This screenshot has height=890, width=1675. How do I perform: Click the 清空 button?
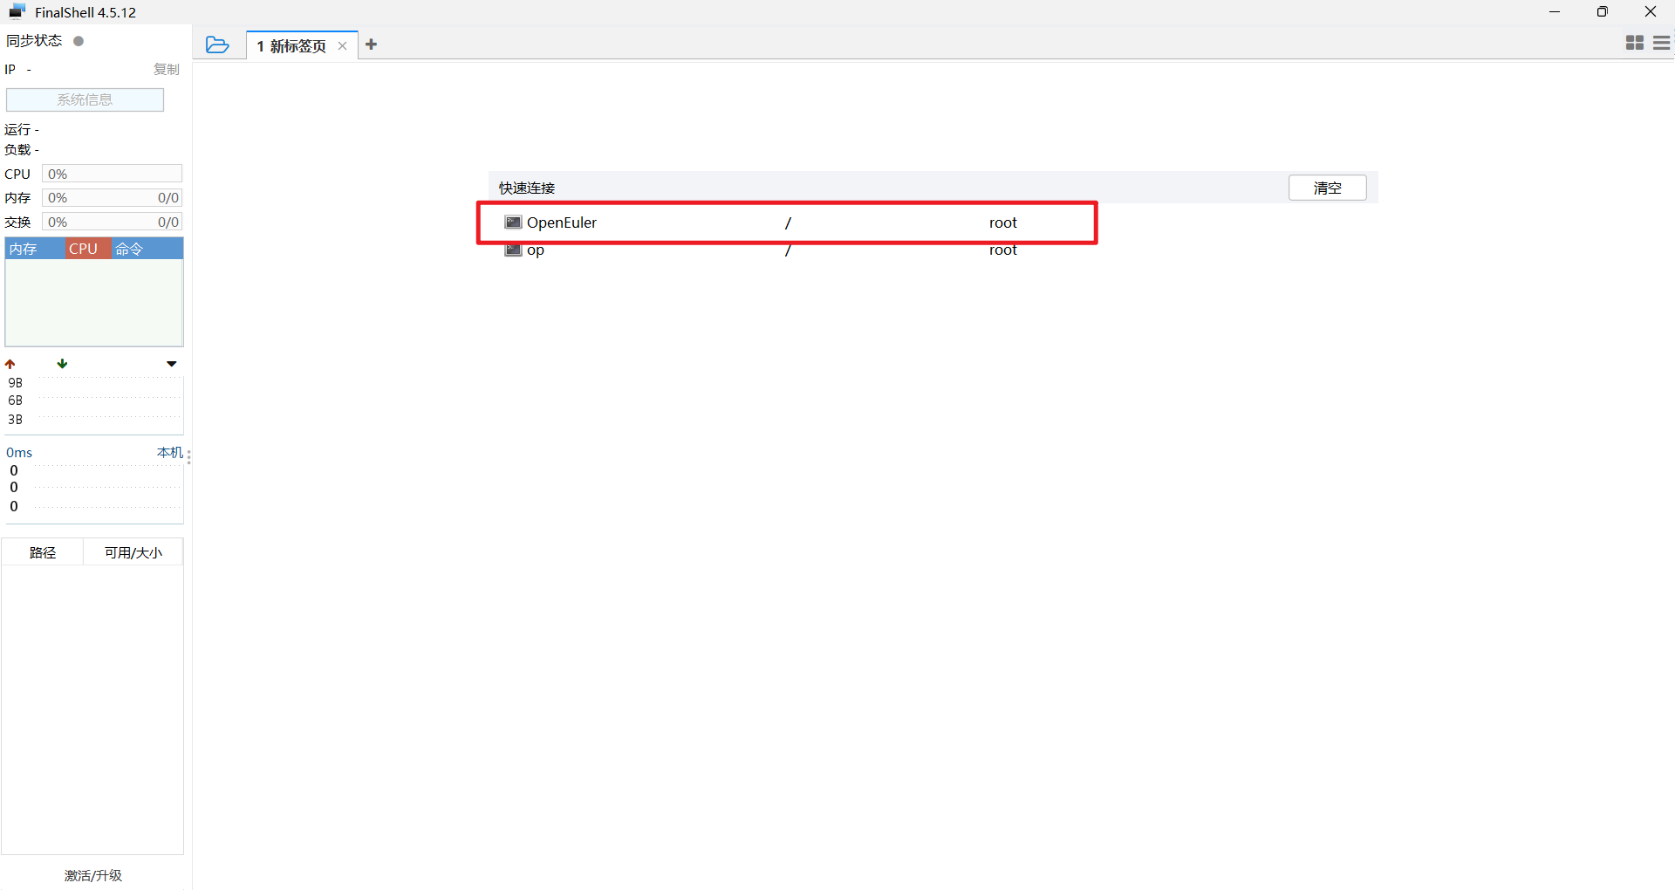click(1328, 188)
